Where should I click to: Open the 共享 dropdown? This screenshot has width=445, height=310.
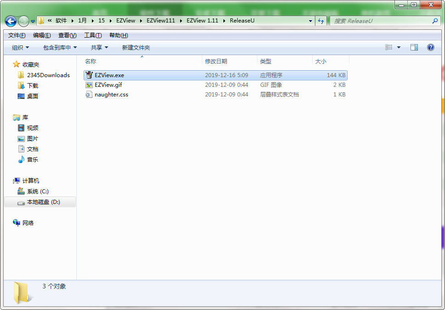(x=99, y=47)
